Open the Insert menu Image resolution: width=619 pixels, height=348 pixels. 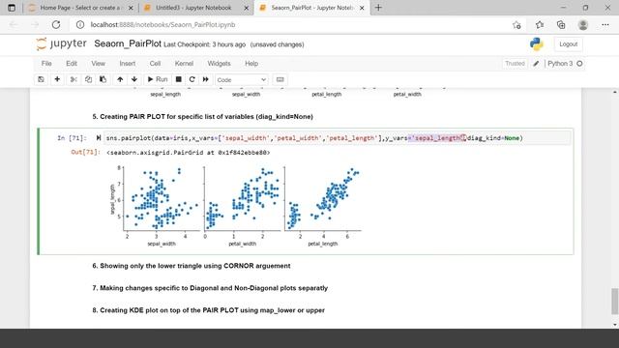click(128, 64)
